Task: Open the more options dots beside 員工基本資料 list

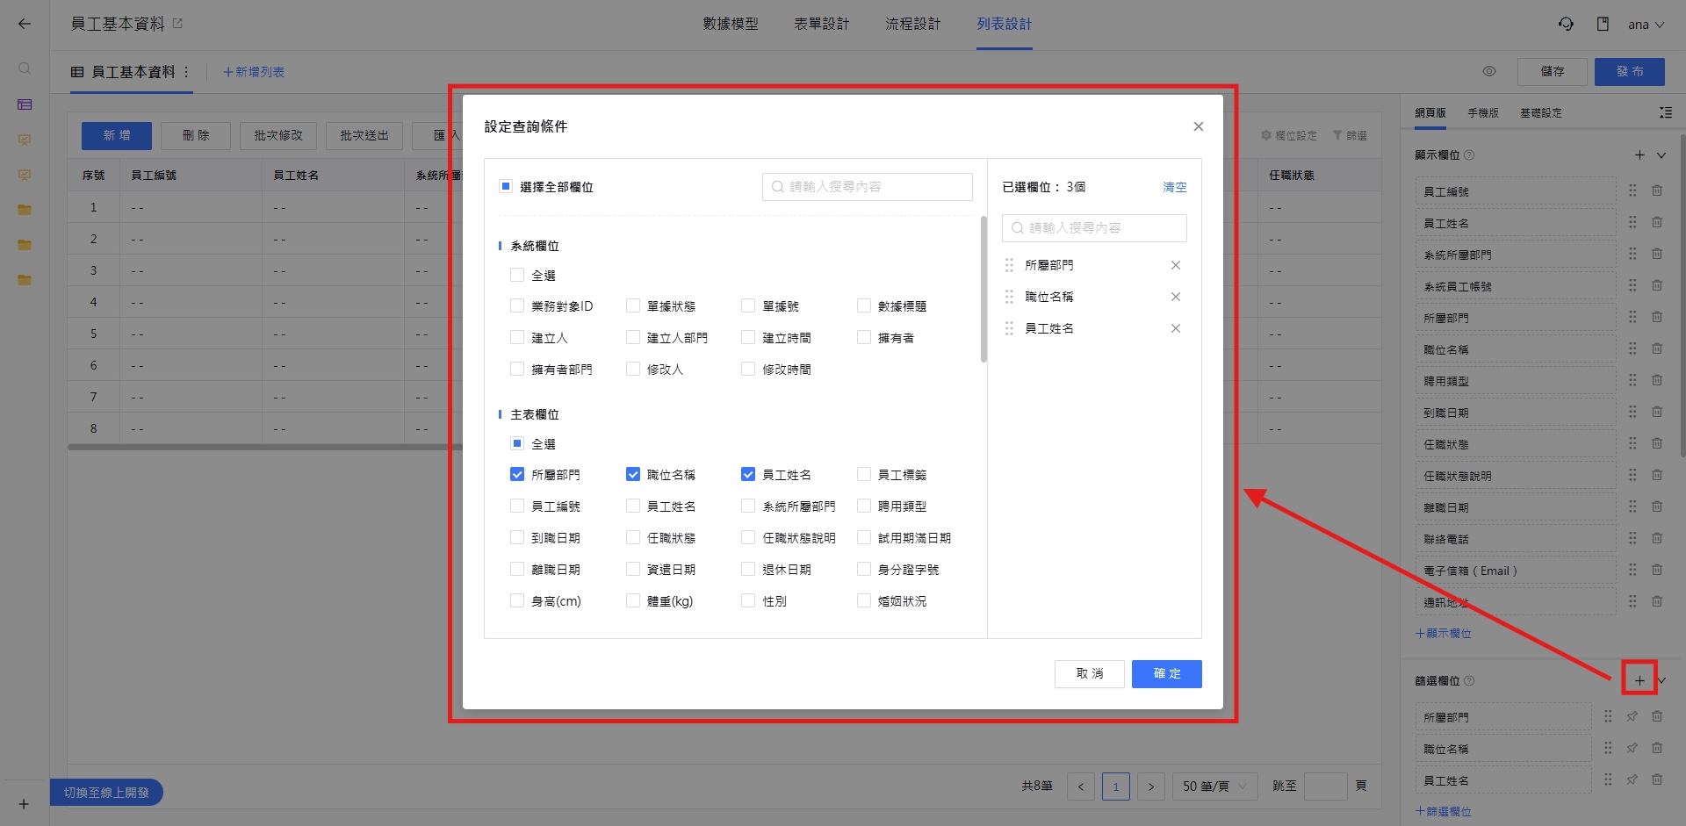Action: (x=186, y=72)
